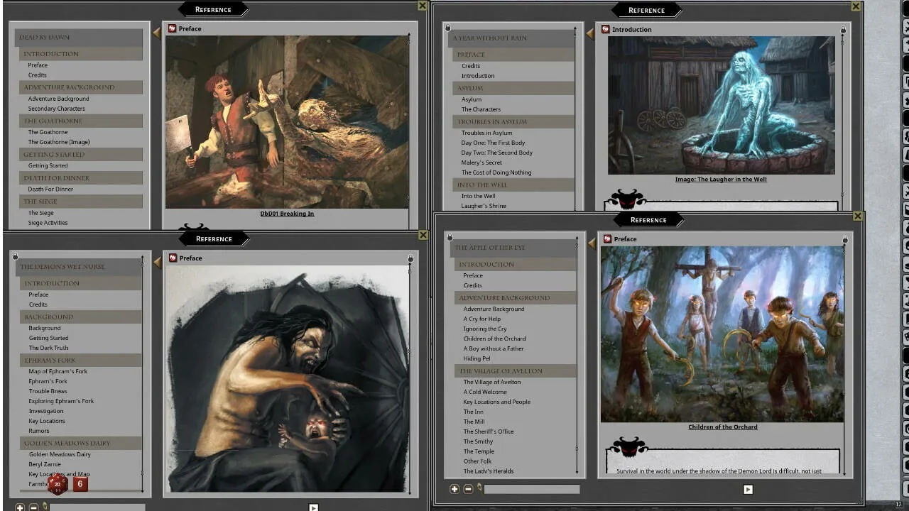Click the Breaking In artwork thumbnail

click(x=287, y=121)
